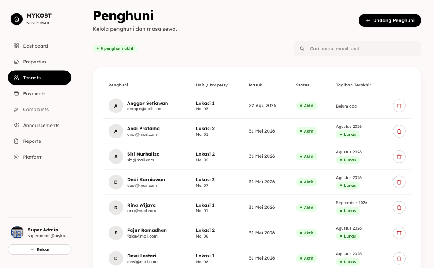The width and height of the screenshot is (434, 268).
Task: Open the Complaints section
Action: 39,109
